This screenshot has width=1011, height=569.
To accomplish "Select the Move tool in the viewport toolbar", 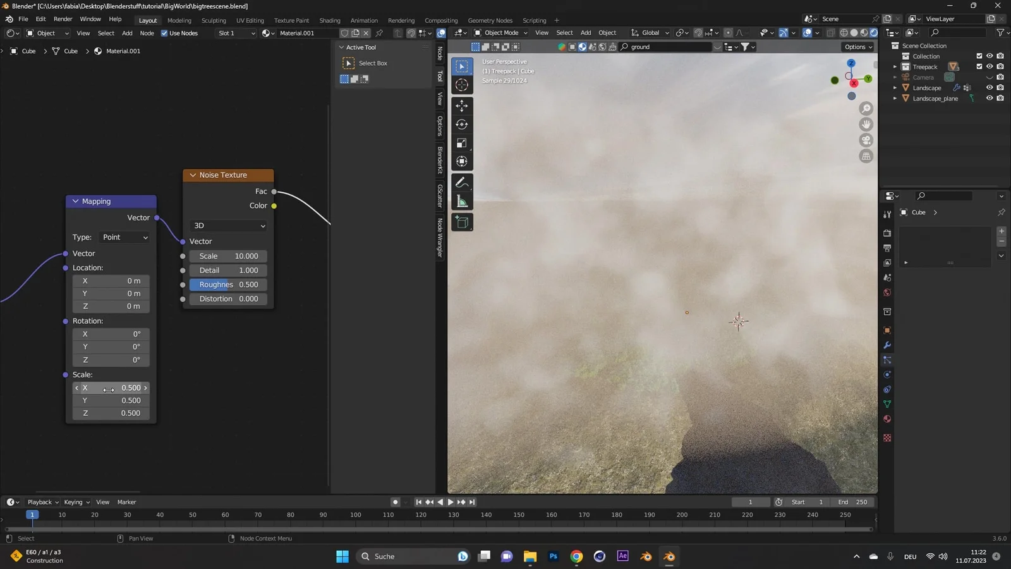I will coord(462,106).
